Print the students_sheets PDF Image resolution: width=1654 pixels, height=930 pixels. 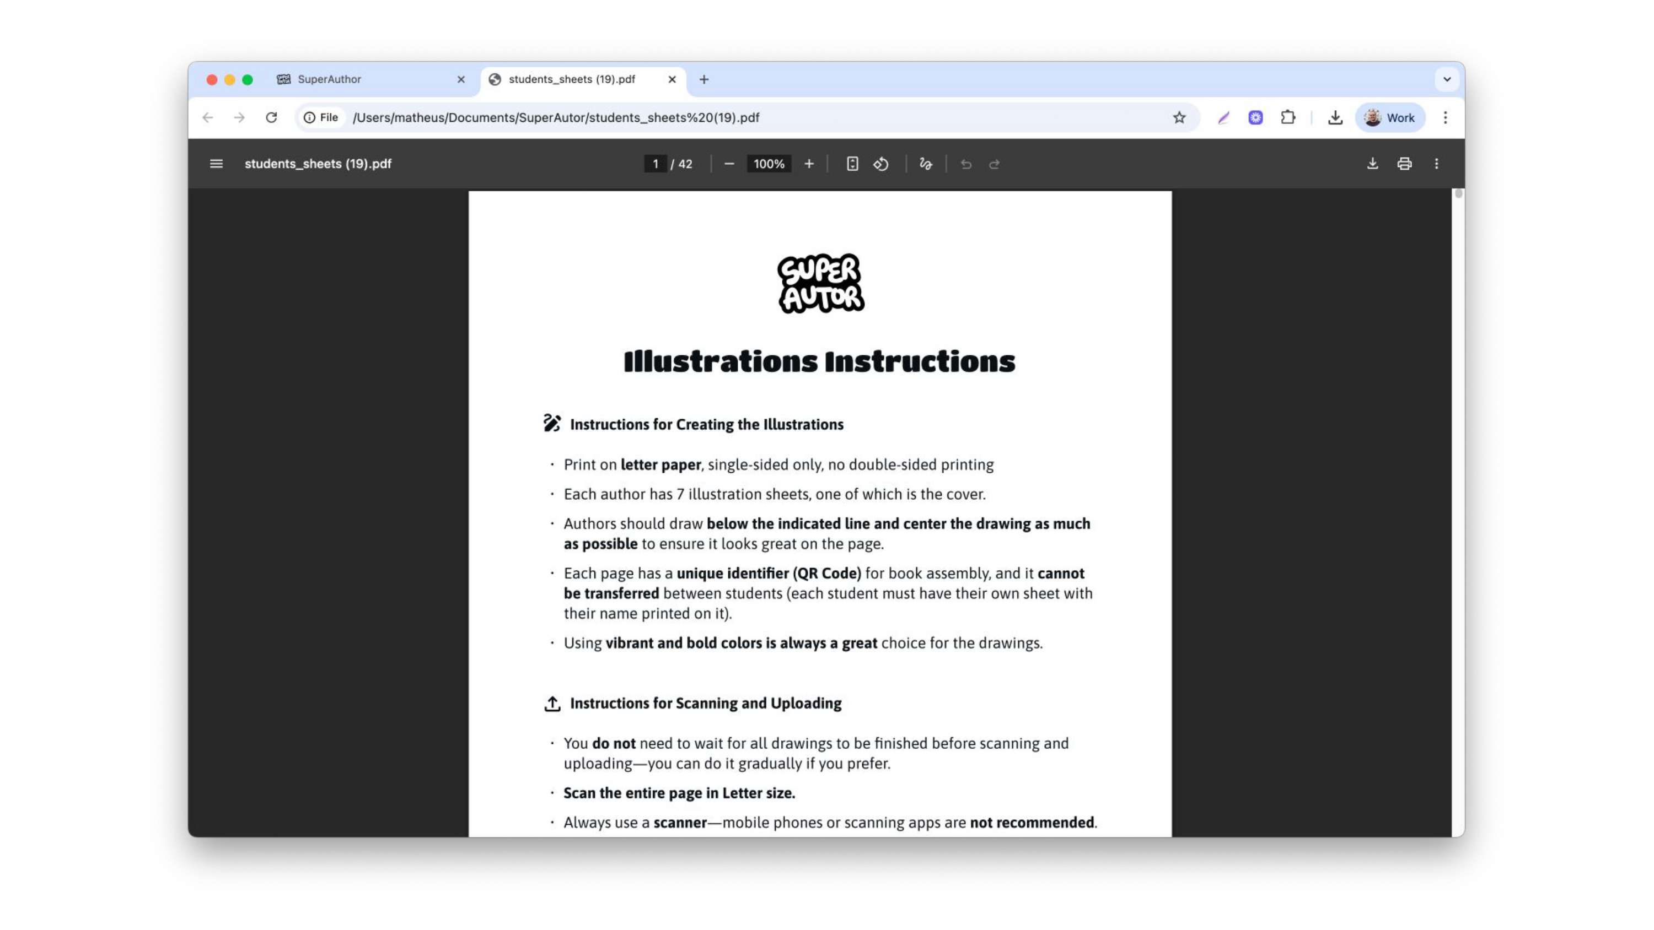click(x=1404, y=164)
